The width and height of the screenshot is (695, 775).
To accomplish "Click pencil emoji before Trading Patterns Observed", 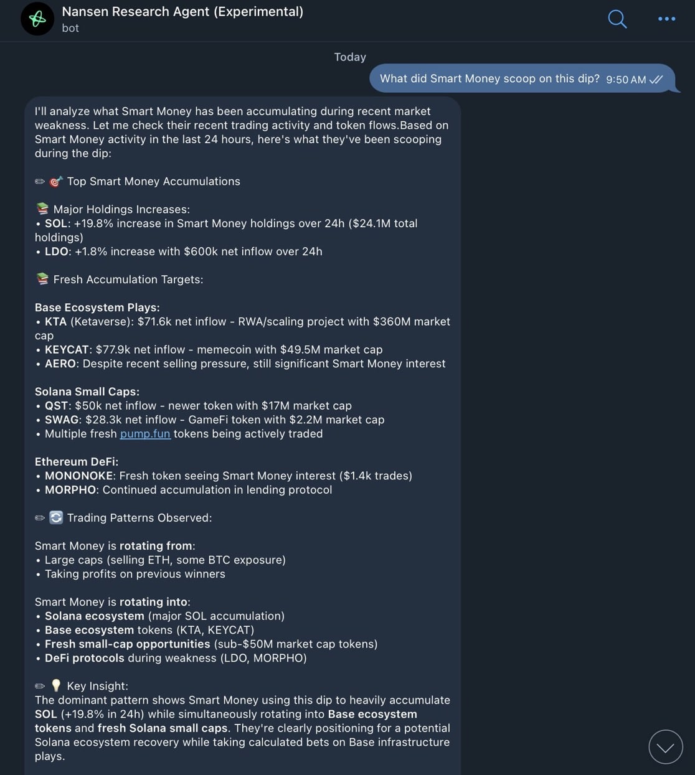I will click(x=40, y=518).
